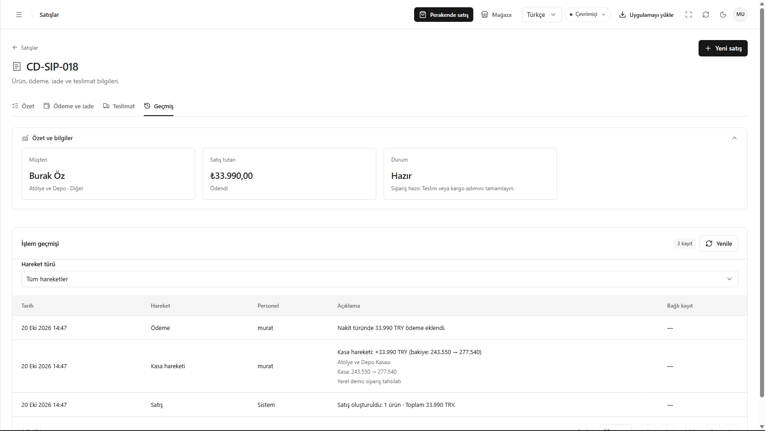765x431 pixels.
Task: Click the install app download icon
Action: (623, 15)
